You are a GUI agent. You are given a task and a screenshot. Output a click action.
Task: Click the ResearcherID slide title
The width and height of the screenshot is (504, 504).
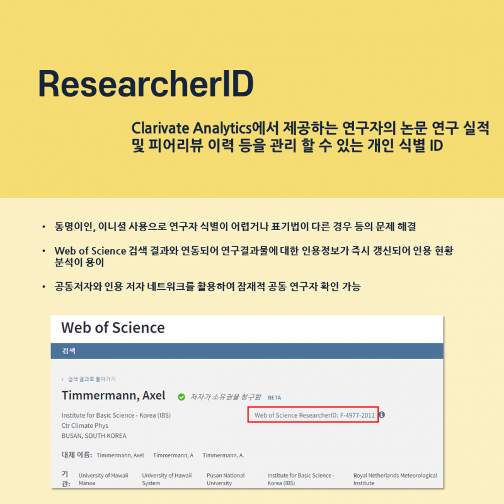146,83
